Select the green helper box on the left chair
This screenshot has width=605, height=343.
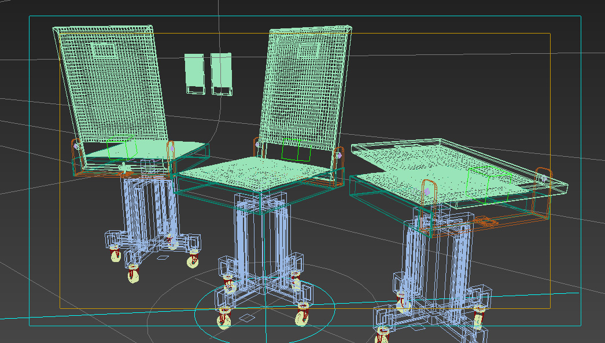(x=122, y=147)
